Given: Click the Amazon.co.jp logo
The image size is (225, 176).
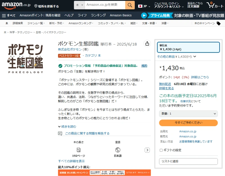Looking at the screenshot, I should click(16, 5).
